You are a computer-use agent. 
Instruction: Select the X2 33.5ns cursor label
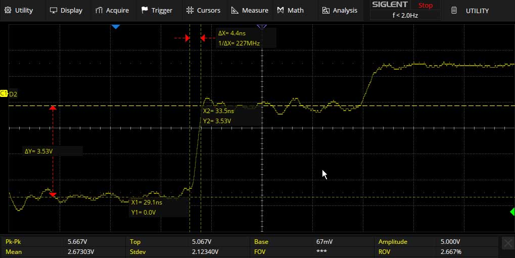(218, 111)
